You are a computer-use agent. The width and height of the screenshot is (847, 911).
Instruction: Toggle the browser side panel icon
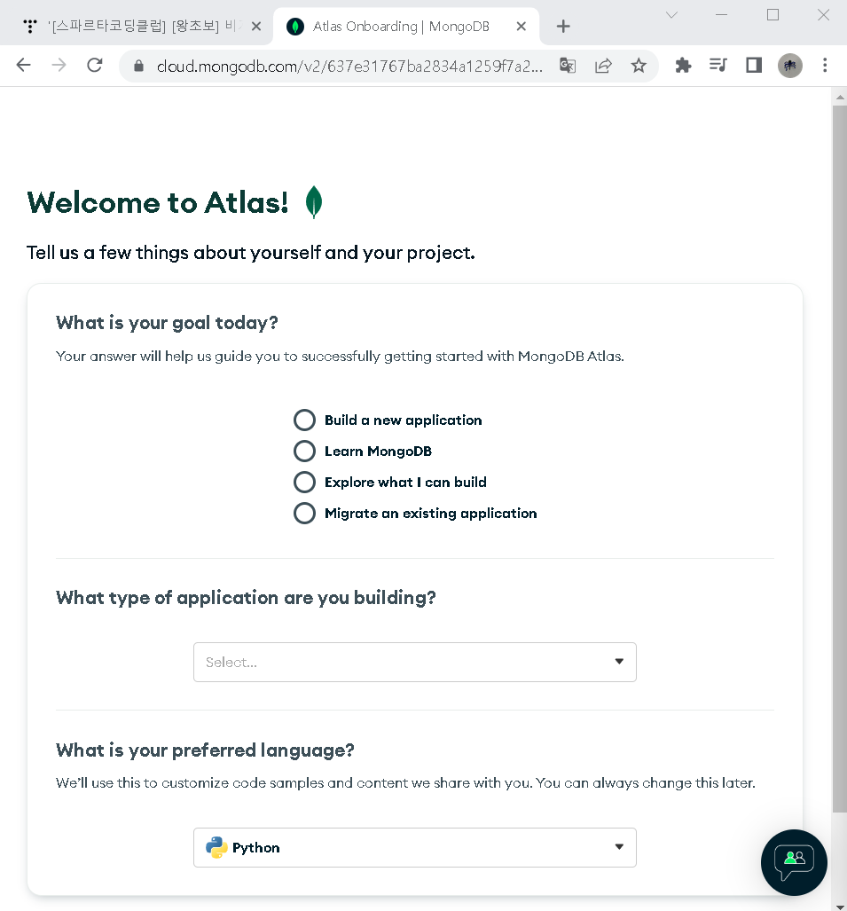(754, 65)
